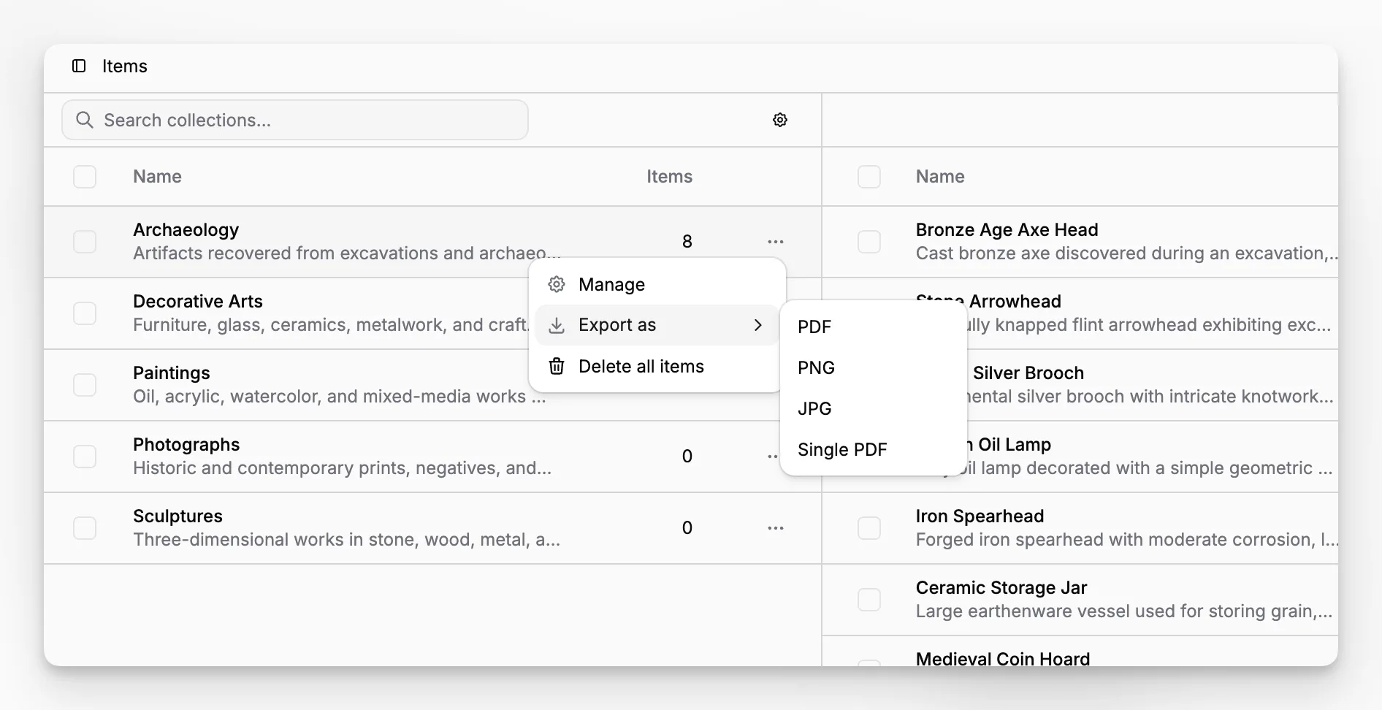
Task: Click the Items column header
Action: click(x=669, y=177)
